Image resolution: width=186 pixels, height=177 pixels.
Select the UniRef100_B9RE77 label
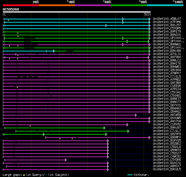pyautogui.click(x=167, y=99)
